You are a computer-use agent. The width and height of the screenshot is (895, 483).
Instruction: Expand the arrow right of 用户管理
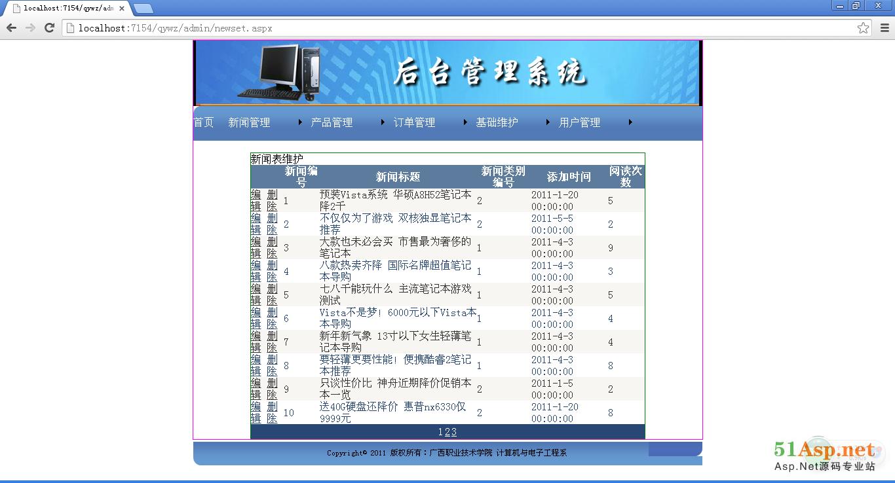[x=630, y=122]
